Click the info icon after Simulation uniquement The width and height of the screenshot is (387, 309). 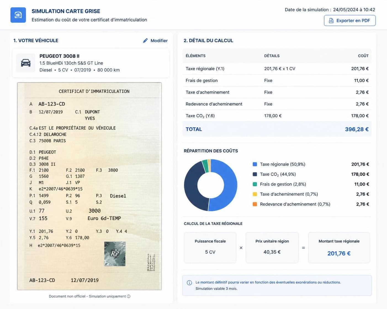pos(129,296)
